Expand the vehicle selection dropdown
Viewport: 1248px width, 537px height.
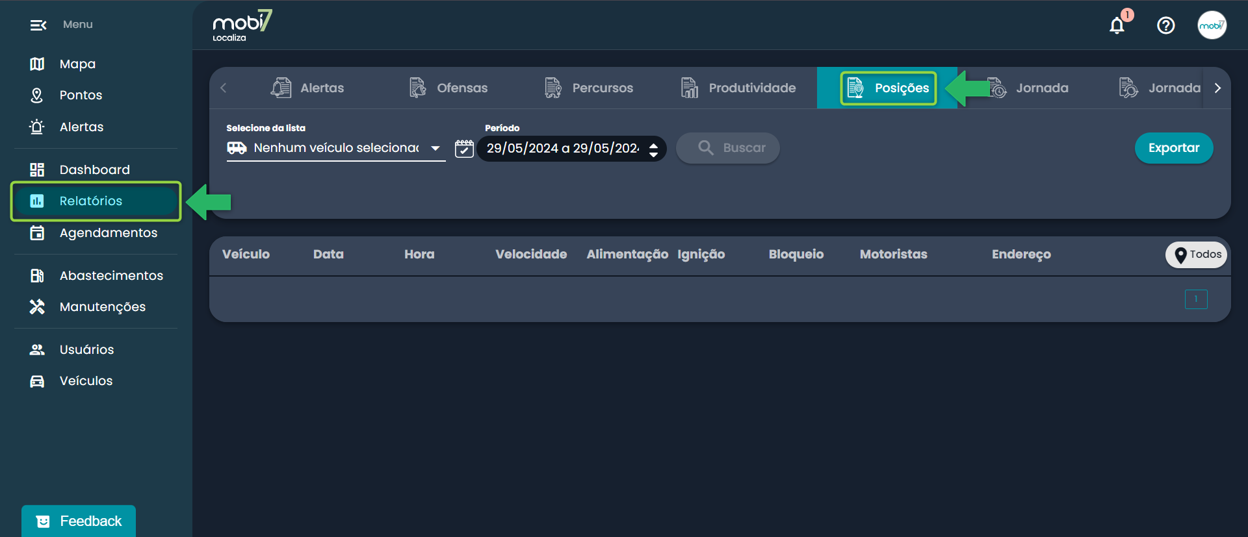[x=435, y=149]
